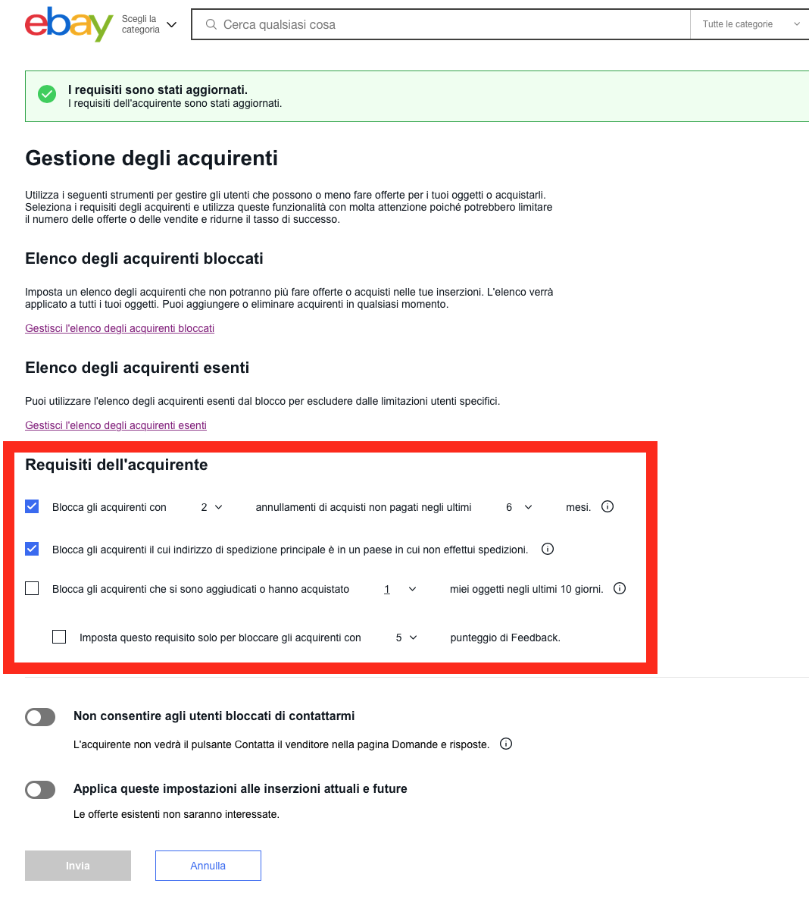This screenshot has height=899, width=809.
Task: Click the Annulla button
Action: 208,865
